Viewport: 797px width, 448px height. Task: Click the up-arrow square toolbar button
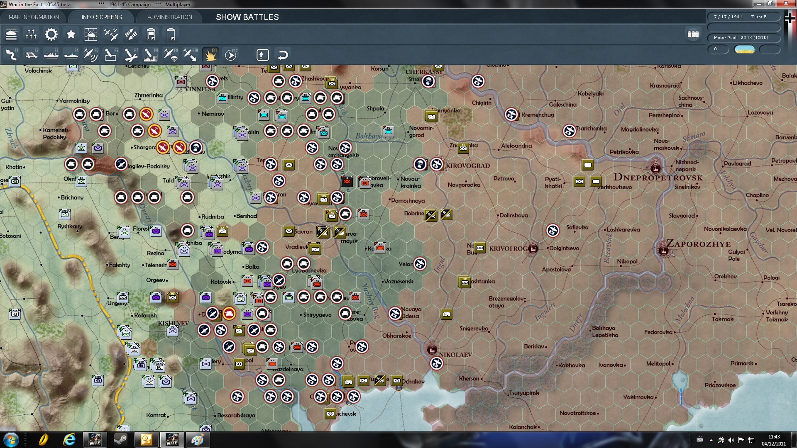(263, 55)
